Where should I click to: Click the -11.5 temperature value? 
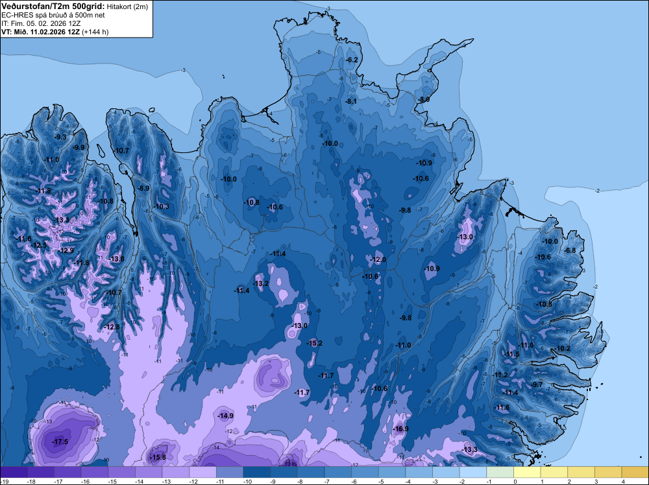(511, 354)
